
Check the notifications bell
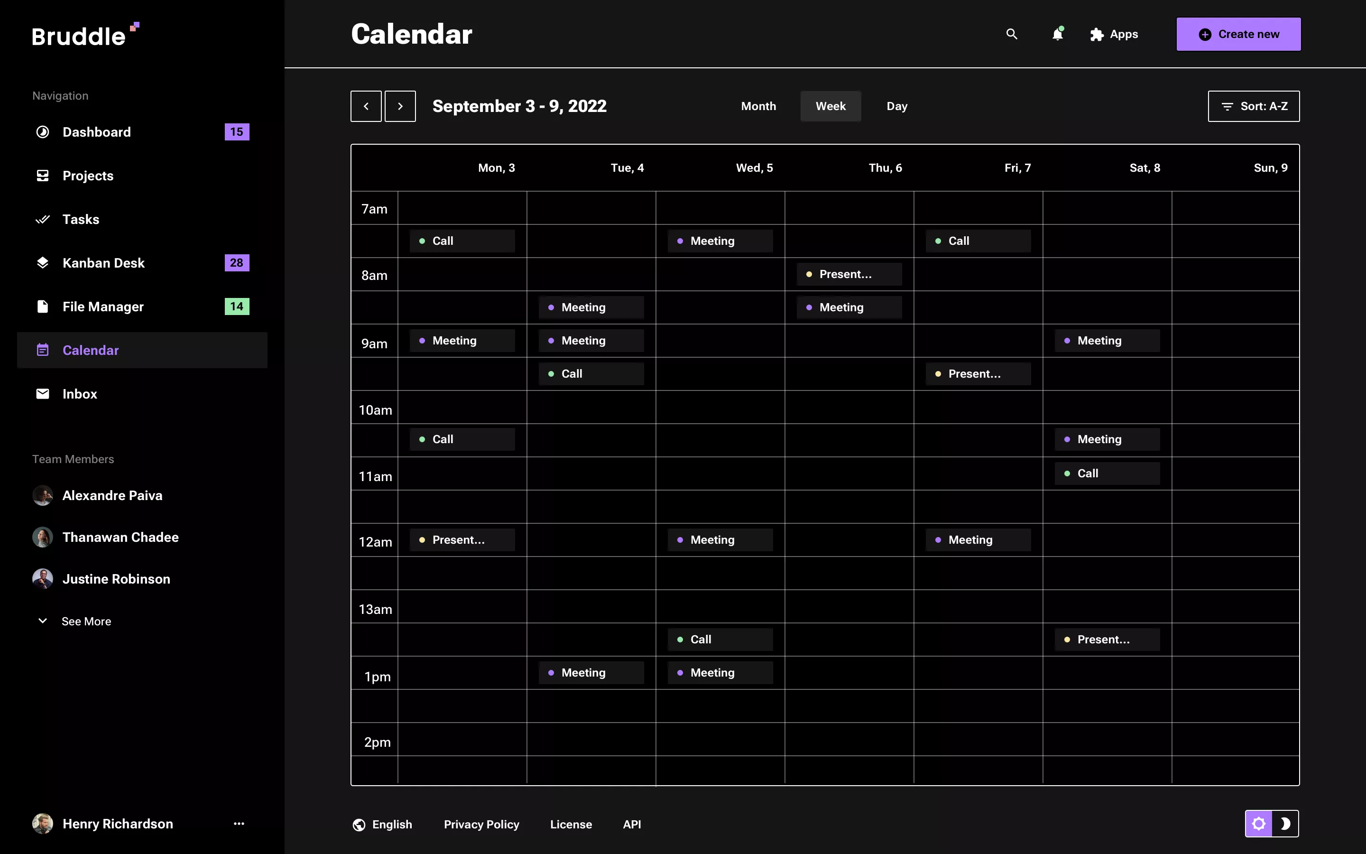[1058, 34]
